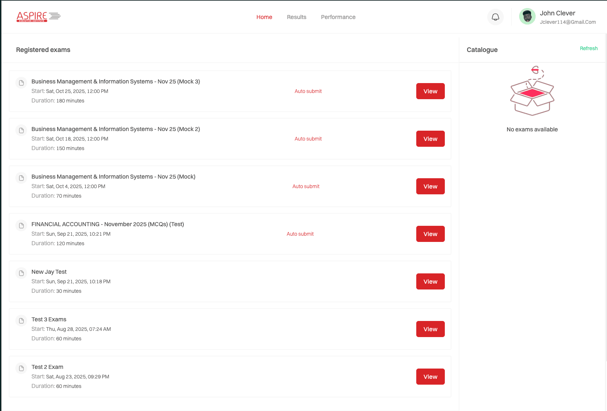
Task: Click document icon for Mock 3 exam
Action: pos(22,83)
